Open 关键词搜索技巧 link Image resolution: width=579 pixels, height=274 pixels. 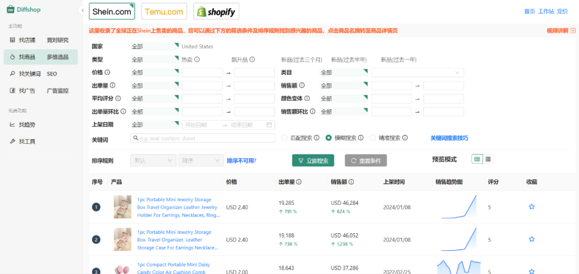(449, 138)
